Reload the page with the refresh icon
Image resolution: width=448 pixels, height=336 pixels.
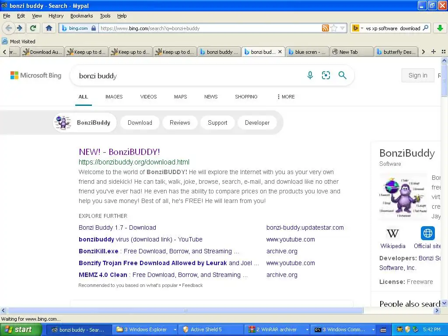coord(33,28)
